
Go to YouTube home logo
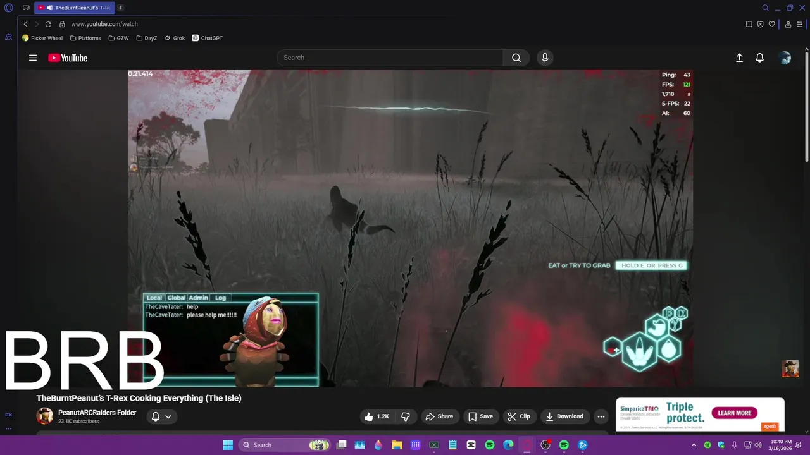pyautogui.click(x=68, y=58)
